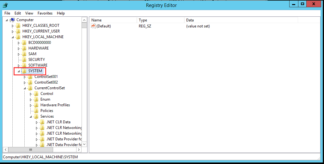Expand the HKEY_CLASSES_ROOT hive
Image resolution: width=324 pixels, height=164 pixels.
point(13,26)
